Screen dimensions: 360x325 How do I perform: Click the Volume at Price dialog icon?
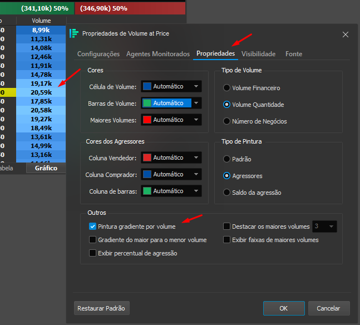(74, 33)
